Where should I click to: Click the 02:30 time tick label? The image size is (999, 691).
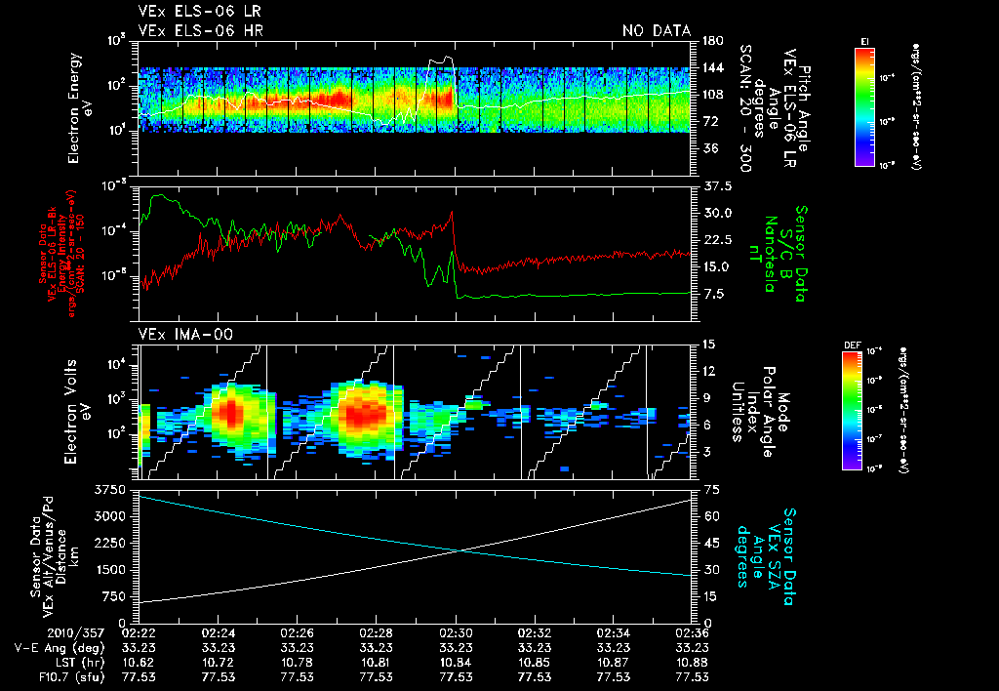pyautogui.click(x=456, y=633)
